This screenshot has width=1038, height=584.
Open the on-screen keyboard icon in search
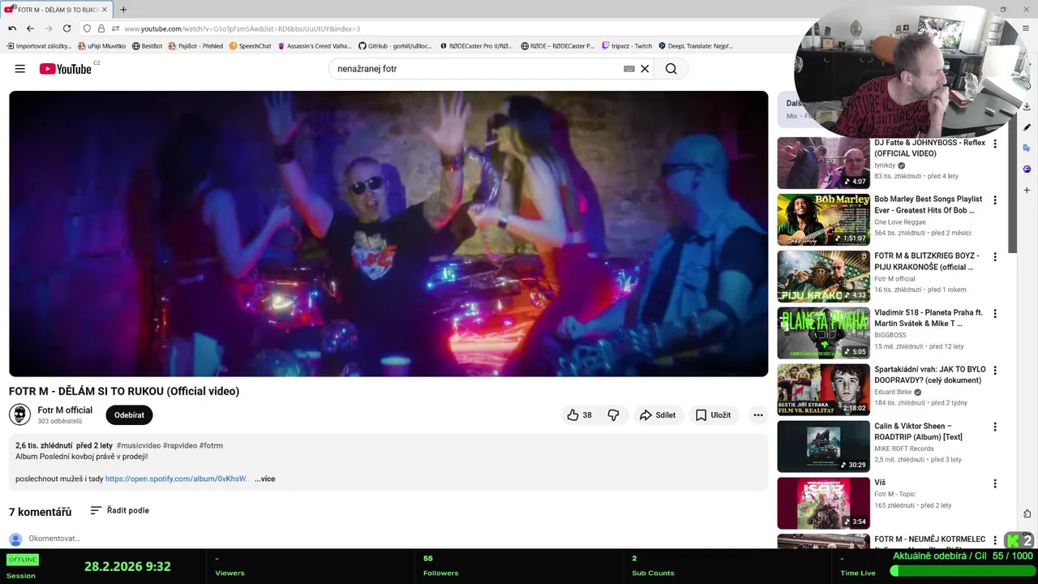(628, 69)
